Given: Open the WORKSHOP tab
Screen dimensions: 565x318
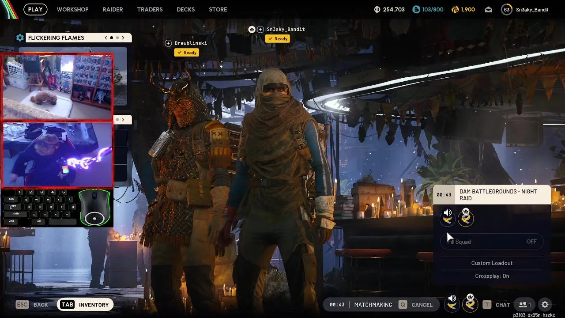Looking at the screenshot, I should coord(72,9).
